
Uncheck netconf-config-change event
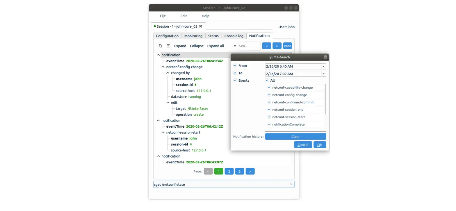269,95
